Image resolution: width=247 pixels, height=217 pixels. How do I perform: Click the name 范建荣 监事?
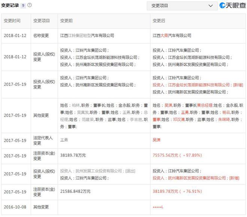click(88, 120)
